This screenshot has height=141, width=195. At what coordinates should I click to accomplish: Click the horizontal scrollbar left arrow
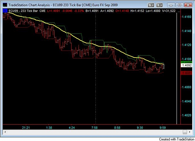tap(5, 132)
